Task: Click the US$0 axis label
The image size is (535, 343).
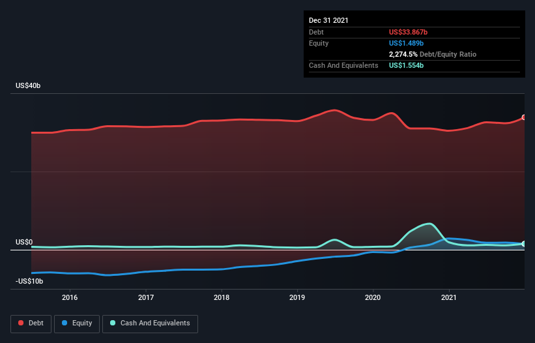Action: click(24, 243)
